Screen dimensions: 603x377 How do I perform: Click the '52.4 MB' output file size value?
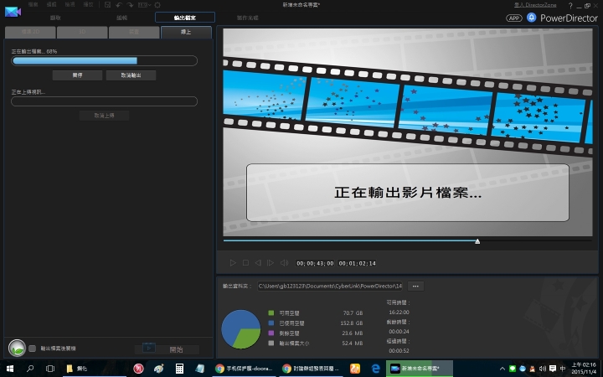pyautogui.click(x=353, y=343)
